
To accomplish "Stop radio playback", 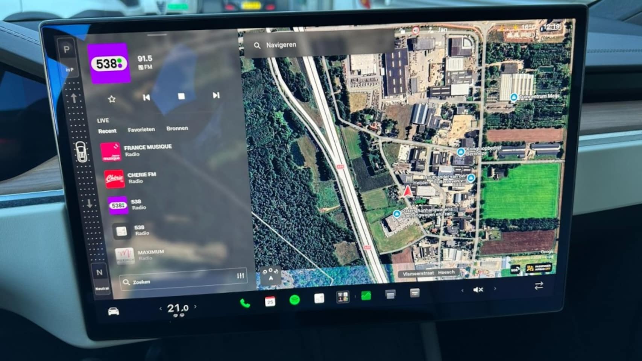I will 181,96.
